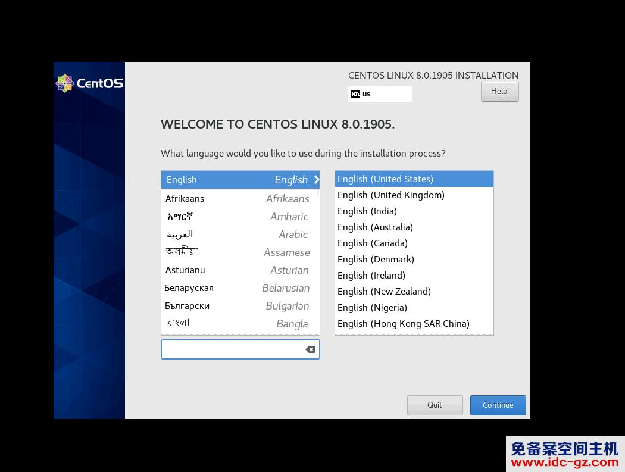The height and width of the screenshot is (472, 625).
Task: Choose English (Canada) locale
Action: click(414, 243)
